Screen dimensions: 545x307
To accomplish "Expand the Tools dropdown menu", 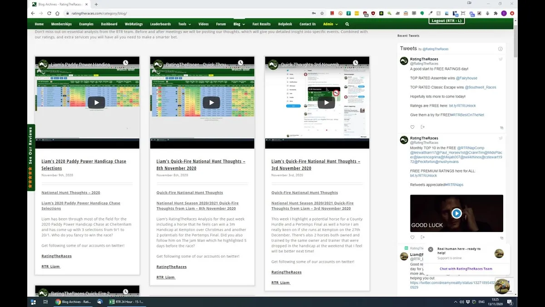I will (x=184, y=24).
